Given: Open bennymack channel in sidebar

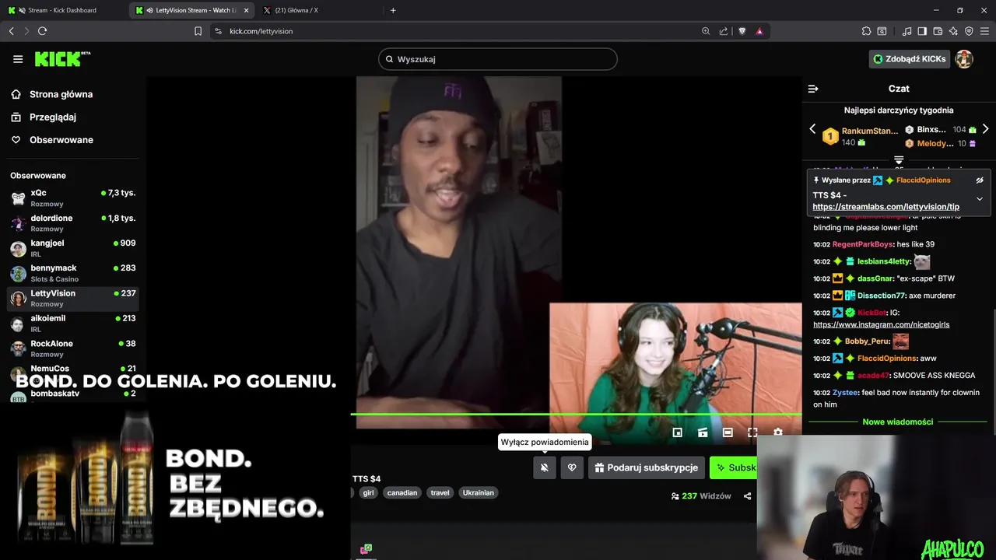Looking at the screenshot, I should coord(73,273).
